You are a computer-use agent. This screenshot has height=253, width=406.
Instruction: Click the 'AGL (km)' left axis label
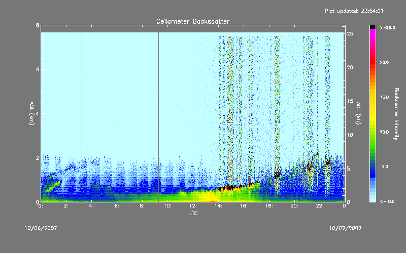[x=31, y=113]
